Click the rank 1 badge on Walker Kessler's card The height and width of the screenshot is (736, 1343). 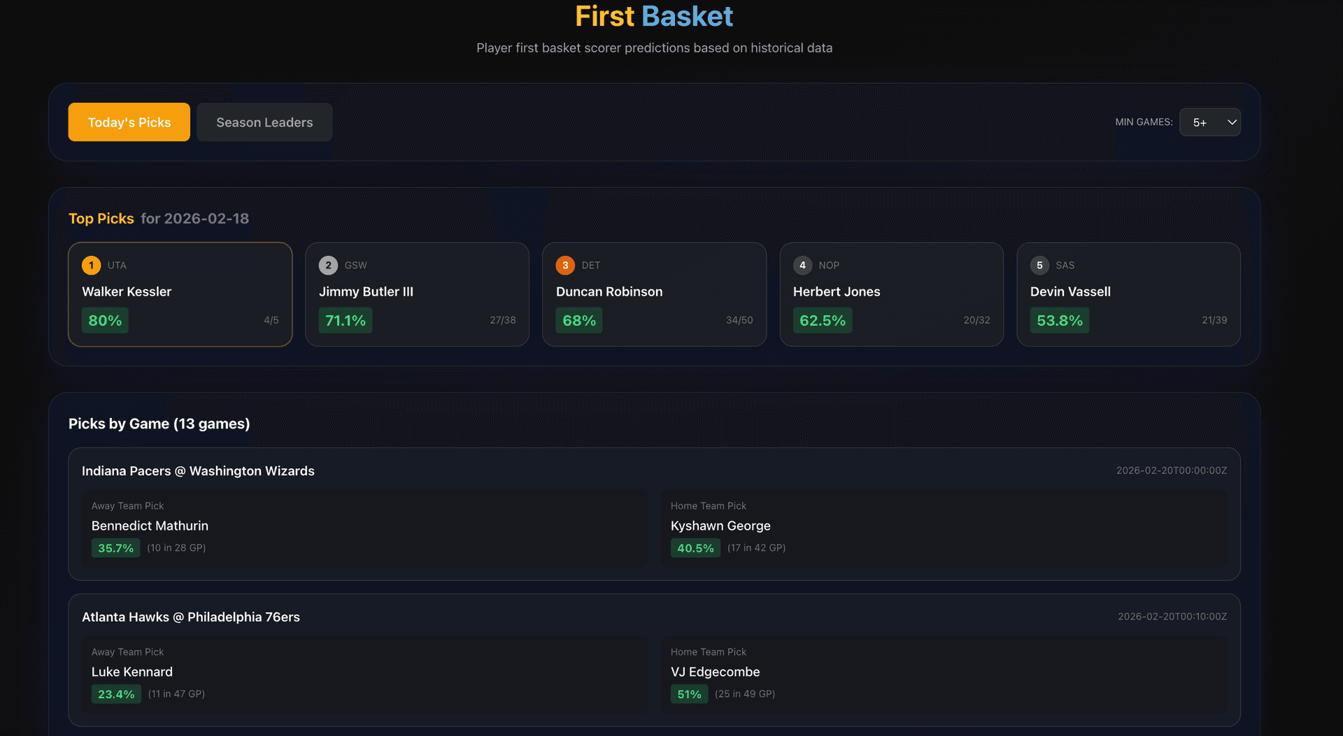(x=91, y=265)
